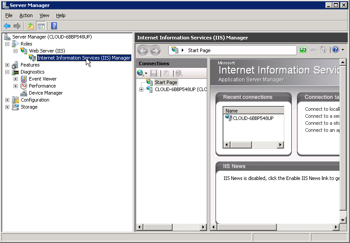350x243 pixels.
Task: Expand CLOUD-6BBP548UP server in Connections
Action: 141,89
